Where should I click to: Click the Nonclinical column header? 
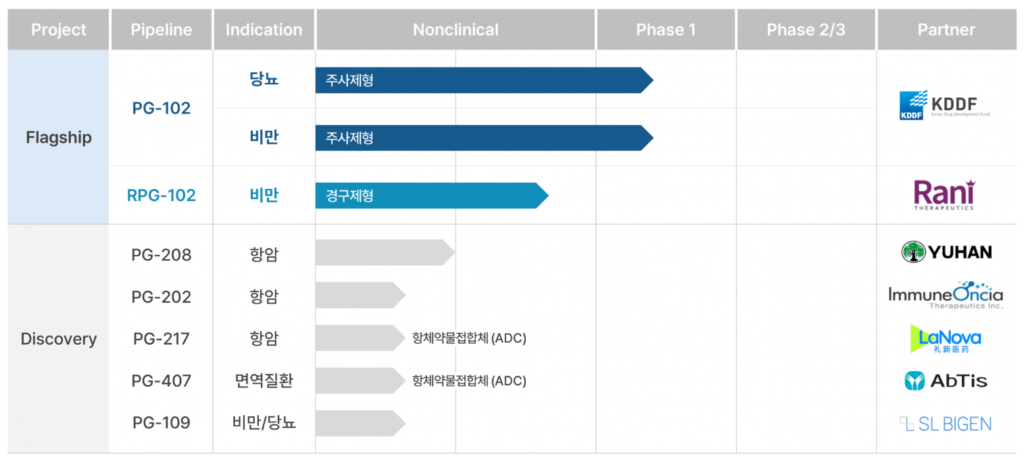[456, 30]
